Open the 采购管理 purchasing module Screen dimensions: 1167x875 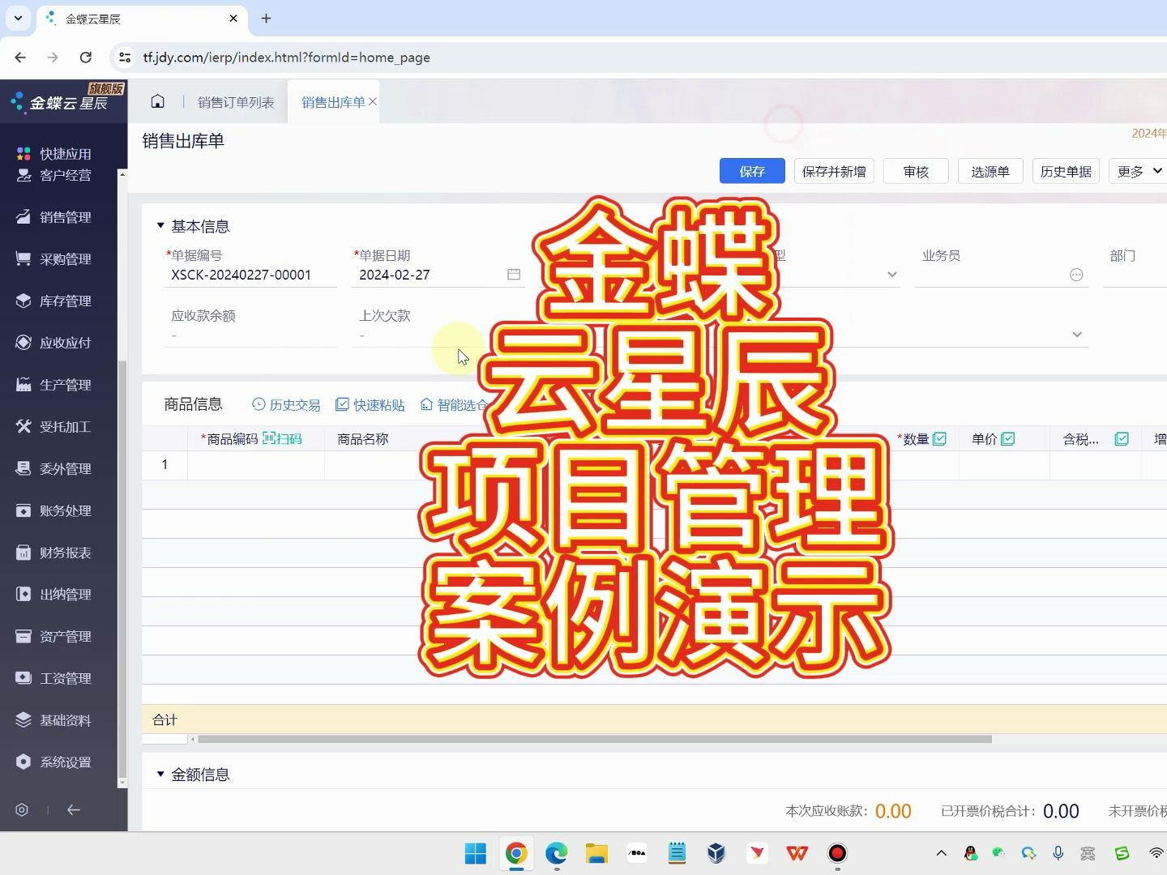point(55,259)
